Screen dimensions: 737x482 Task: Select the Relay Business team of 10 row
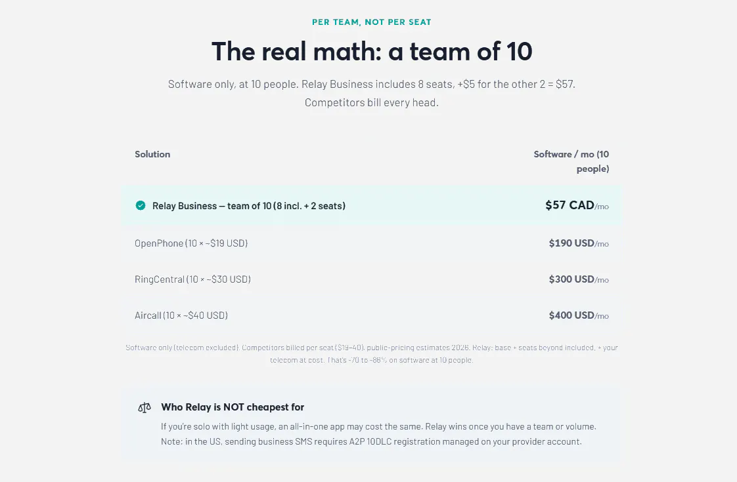pos(371,205)
